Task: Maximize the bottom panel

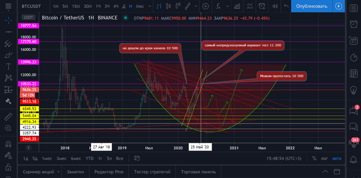Action: tap(337, 172)
